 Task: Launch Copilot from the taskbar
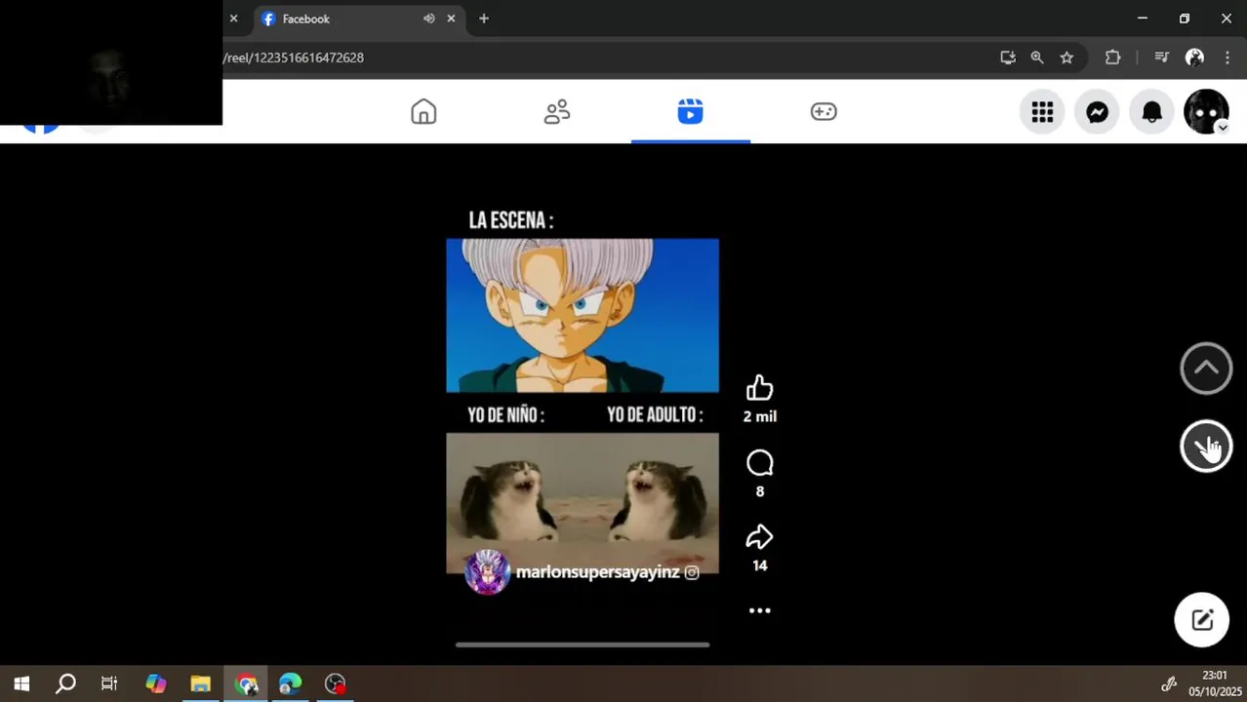point(155,683)
